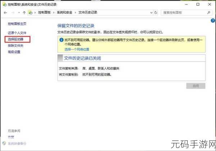Viewport: 216px width, 151px height.
Task: Click the 保留文件的历史记录 heading
Action: (x=76, y=26)
